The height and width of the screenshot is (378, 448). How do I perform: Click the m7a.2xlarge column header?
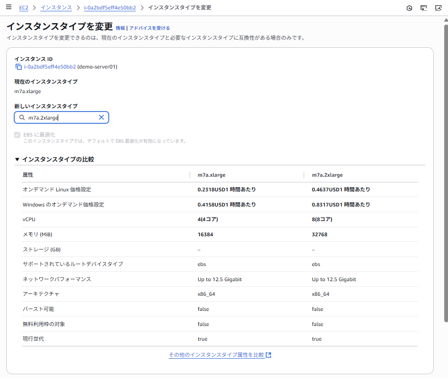[327, 175]
